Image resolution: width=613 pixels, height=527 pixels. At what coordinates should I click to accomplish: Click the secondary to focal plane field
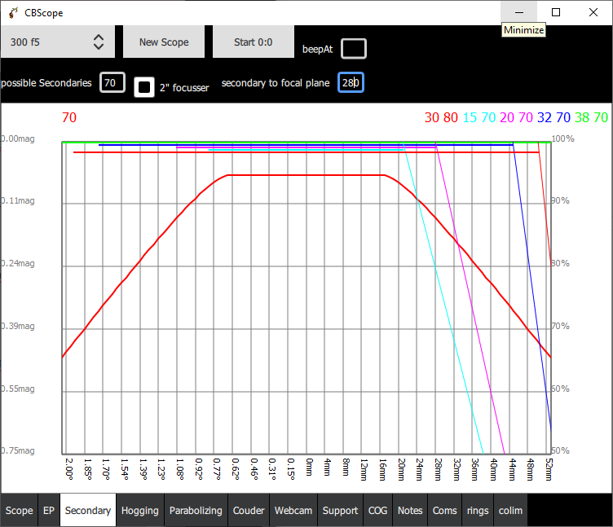pyautogui.click(x=351, y=82)
